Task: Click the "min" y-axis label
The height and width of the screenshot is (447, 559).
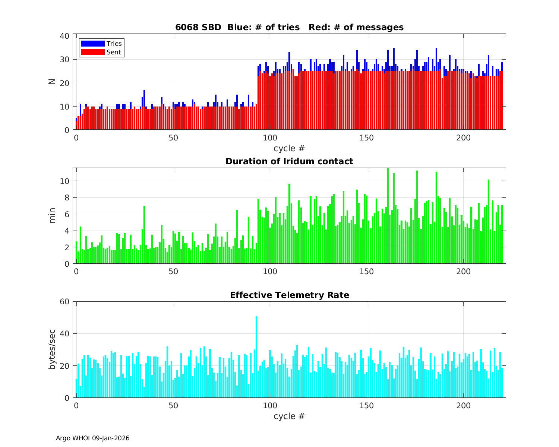Action: 52,216
